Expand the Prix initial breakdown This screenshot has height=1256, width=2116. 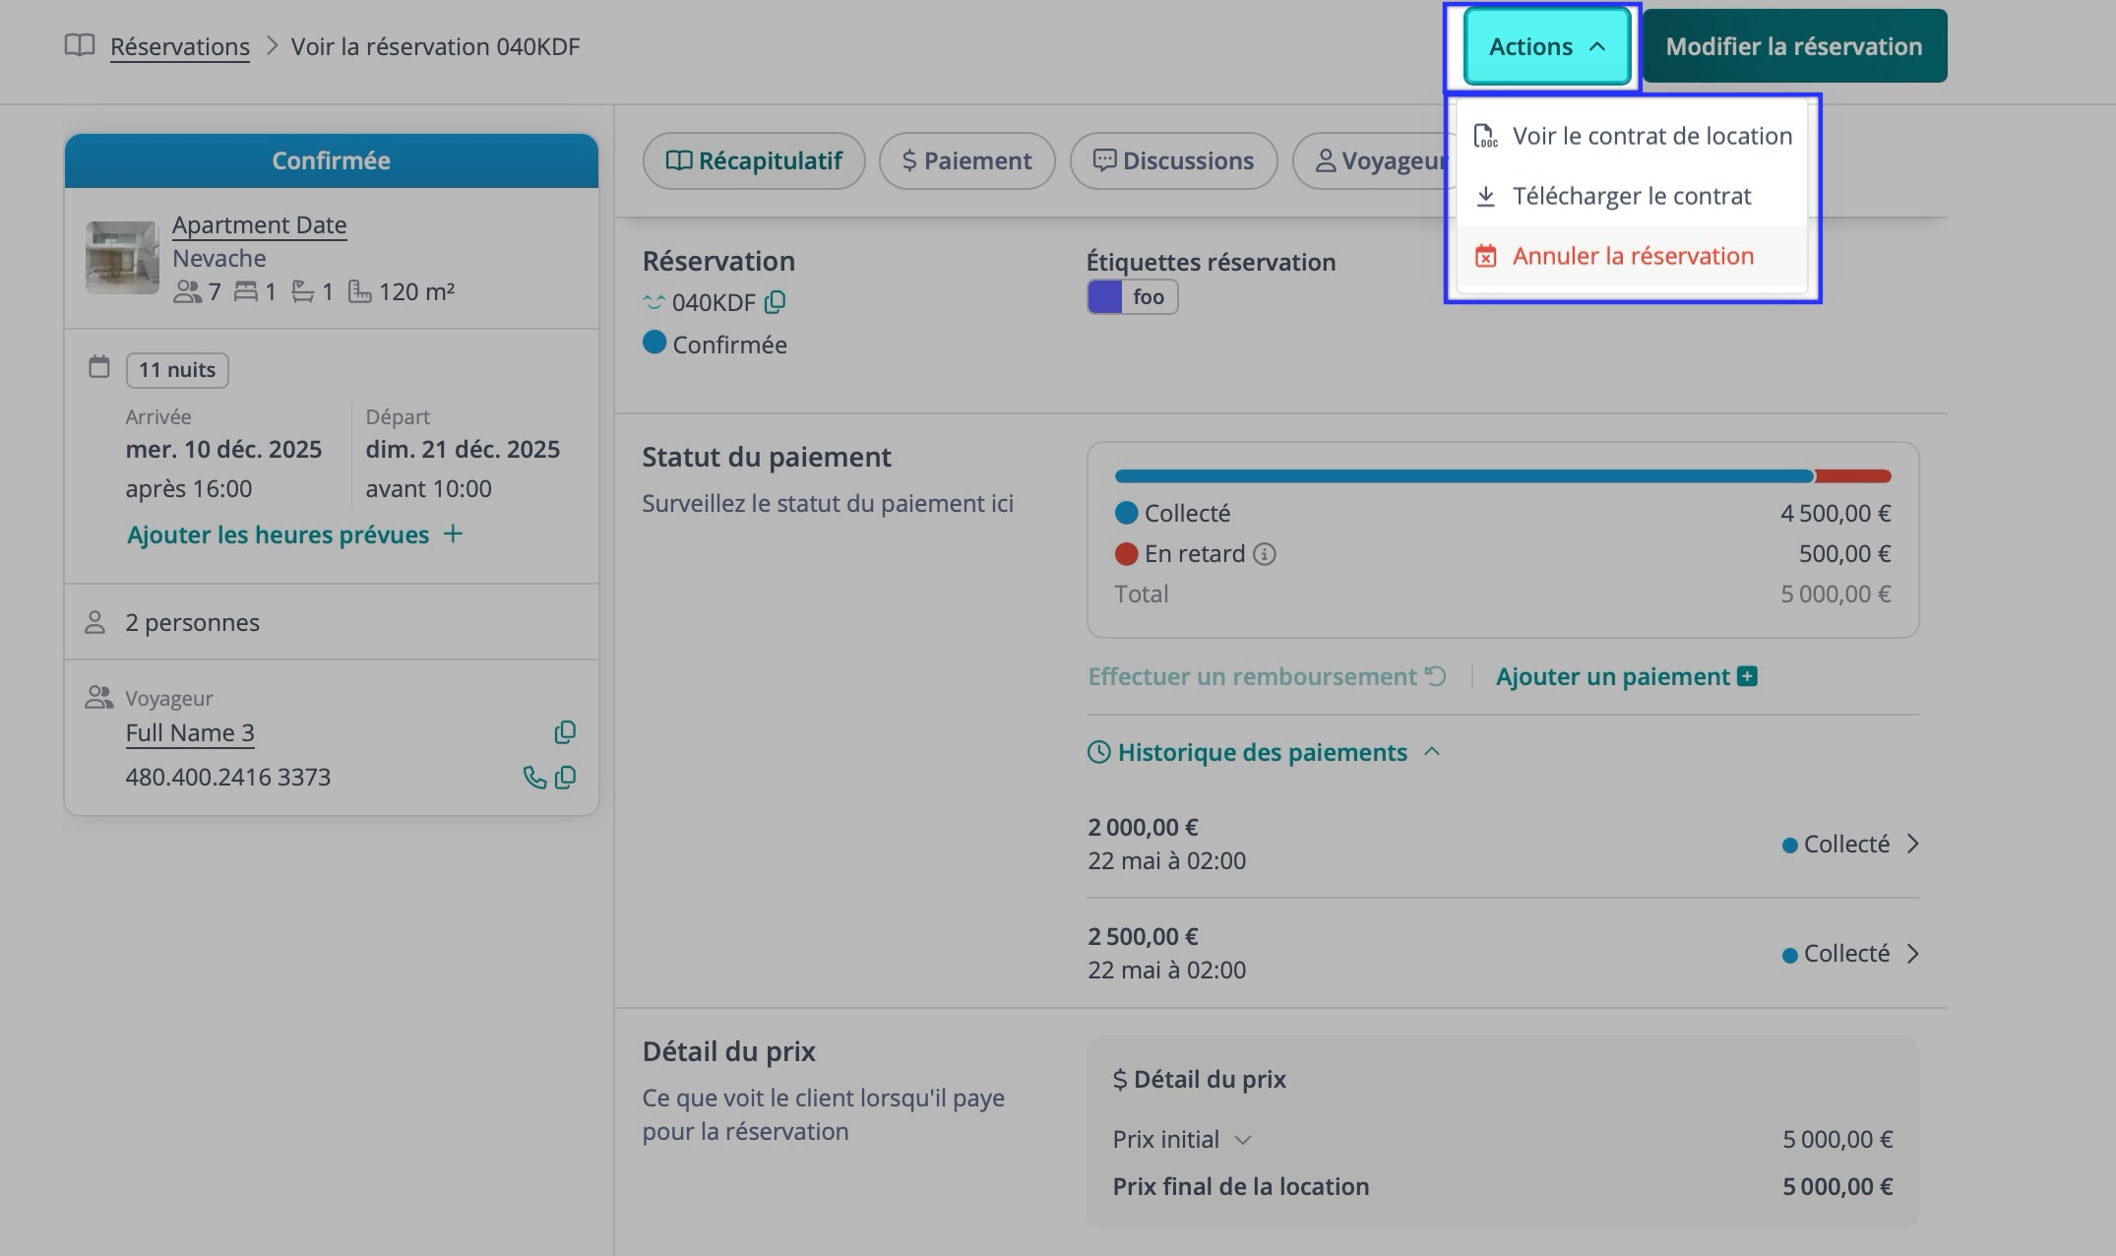1243,1140
